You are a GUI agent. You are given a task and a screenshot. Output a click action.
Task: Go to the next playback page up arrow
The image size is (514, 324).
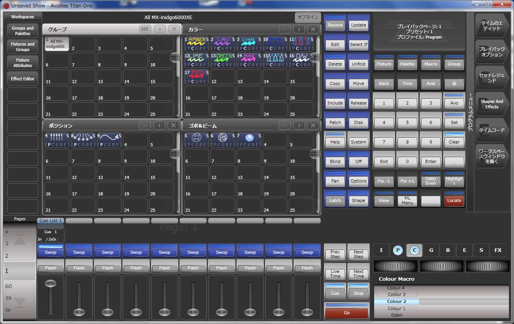click(20, 240)
